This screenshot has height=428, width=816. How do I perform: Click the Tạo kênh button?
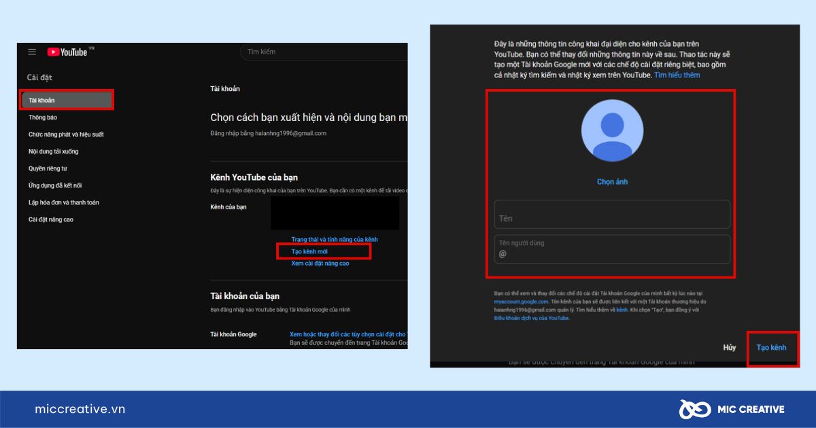tap(771, 348)
